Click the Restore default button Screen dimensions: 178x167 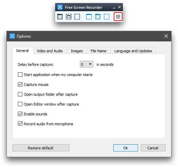(x=41, y=148)
